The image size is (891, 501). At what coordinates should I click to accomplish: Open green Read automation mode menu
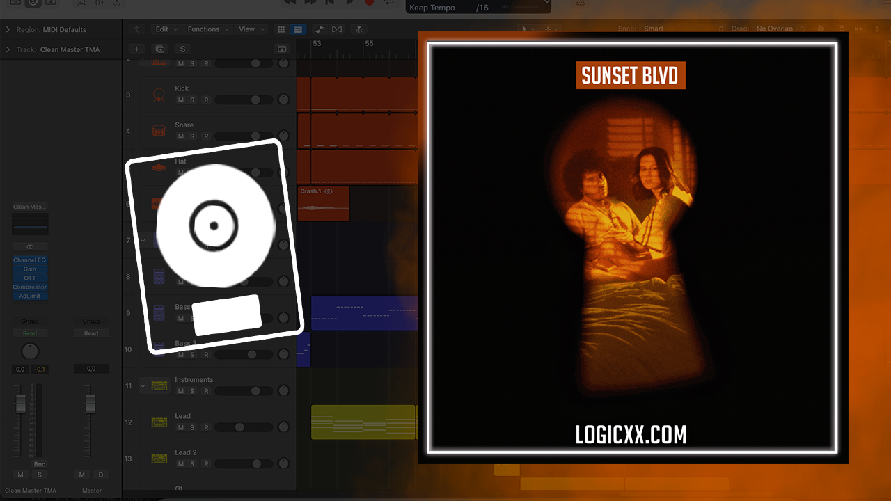(30, 333)
